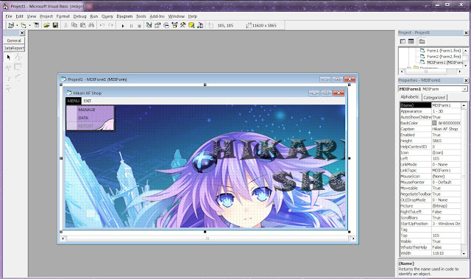The width and height of the screenshot is (471, 279).
Task: Click the Open Project folder icon
Action: [x=46, y=26]
